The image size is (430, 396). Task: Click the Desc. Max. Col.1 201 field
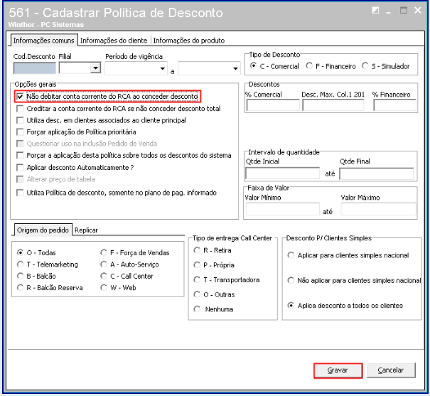(x=333, y=105)
